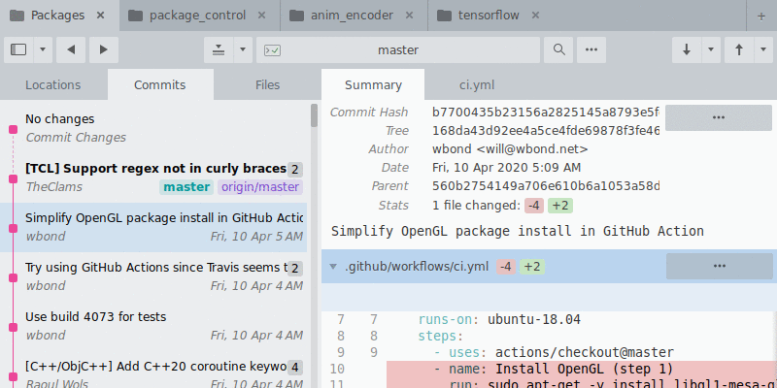Image resolution: width=777 pixels, height=388 pixels.
Task: Go forward with the right arrow
Action: coord(104,50)
